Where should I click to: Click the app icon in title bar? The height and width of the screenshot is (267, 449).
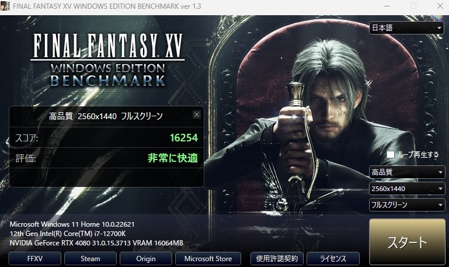(5, 6)
